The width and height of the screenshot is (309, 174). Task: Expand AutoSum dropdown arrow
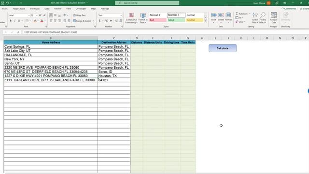coord(250,14)
